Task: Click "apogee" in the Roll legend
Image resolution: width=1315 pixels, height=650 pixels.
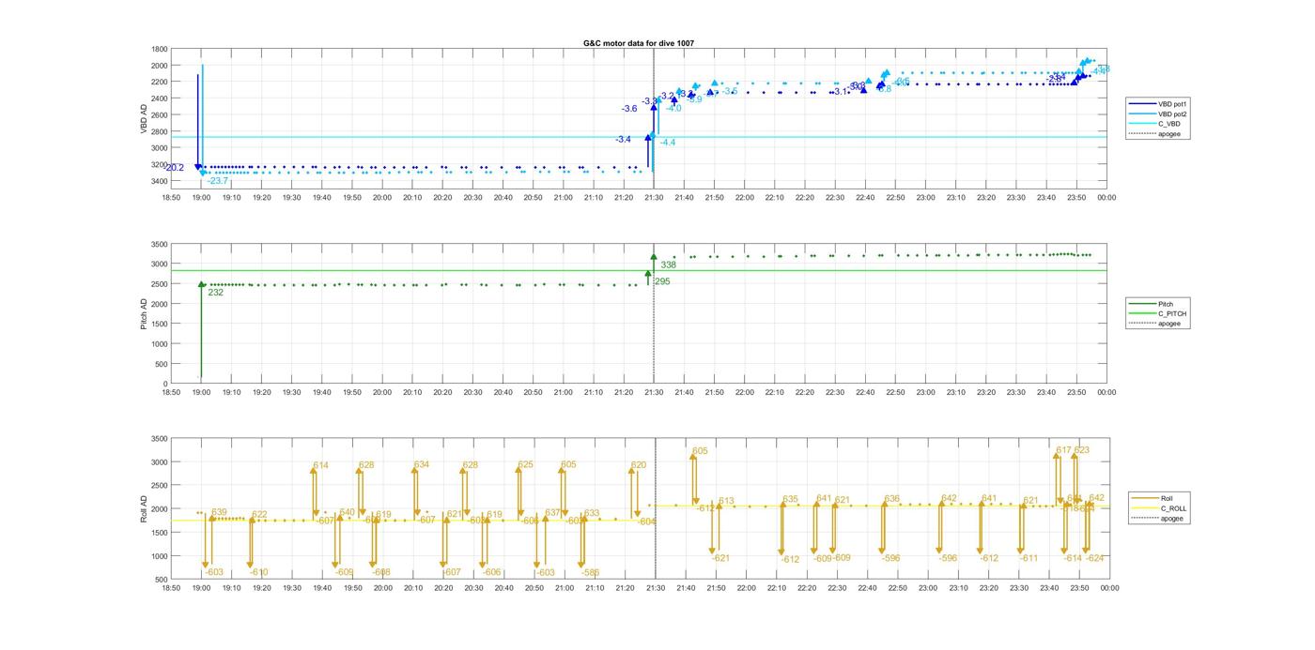Action: (1172, 519)
